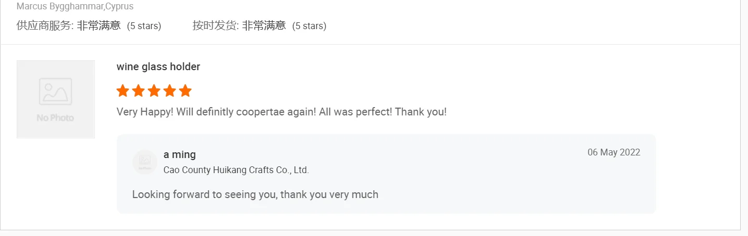Click the fourth orange rating star
This screenshot has height=236, width=748.
click(x=170, y=91)
